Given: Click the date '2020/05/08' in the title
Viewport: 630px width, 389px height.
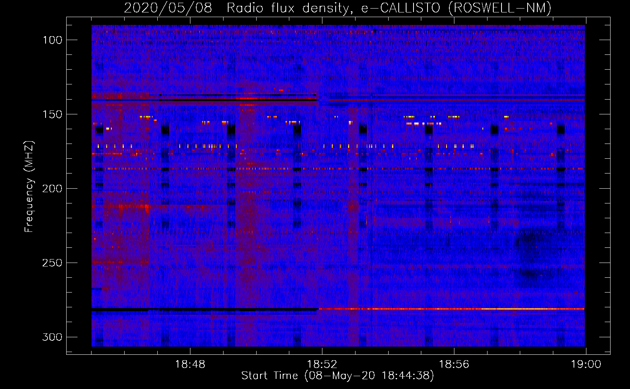Looking at the screenshot, I should [168, 8].
